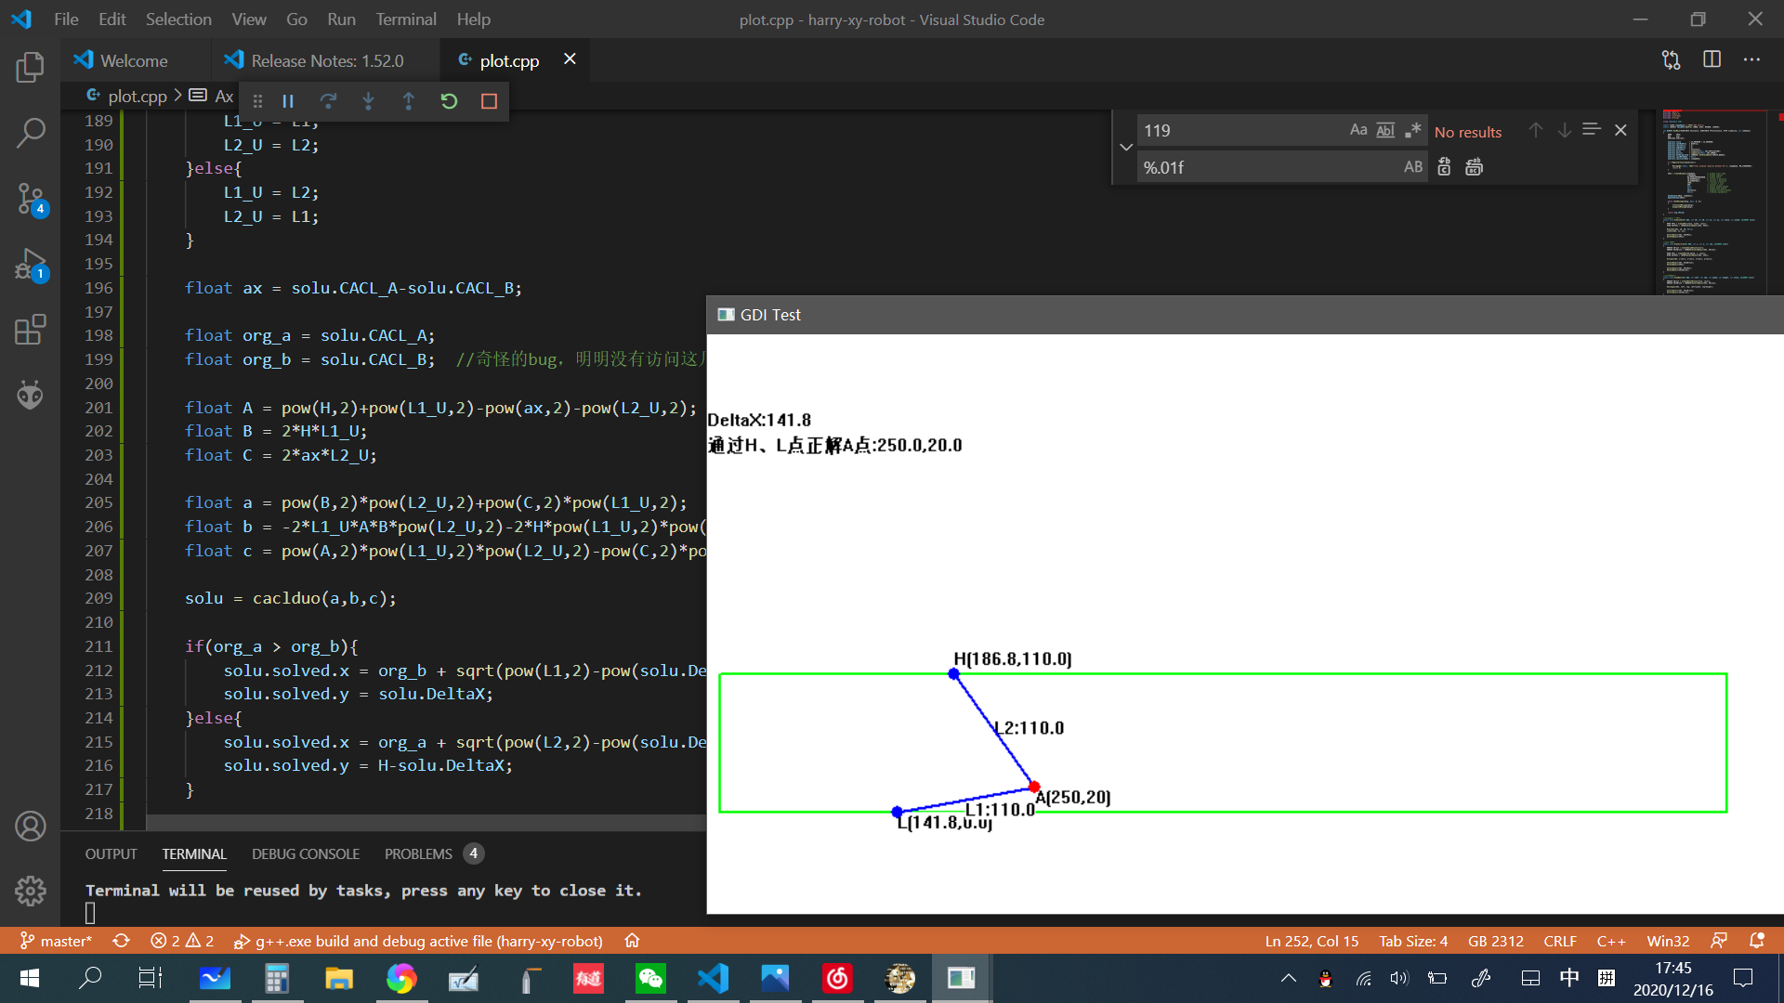Image resolution: width=1784 pixels, height=1003 pixels.
Task: Restart the debug session
Action: [449, 101]
